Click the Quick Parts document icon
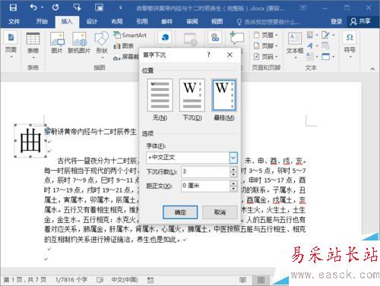380x286 pixels. (x=310, y=35)
